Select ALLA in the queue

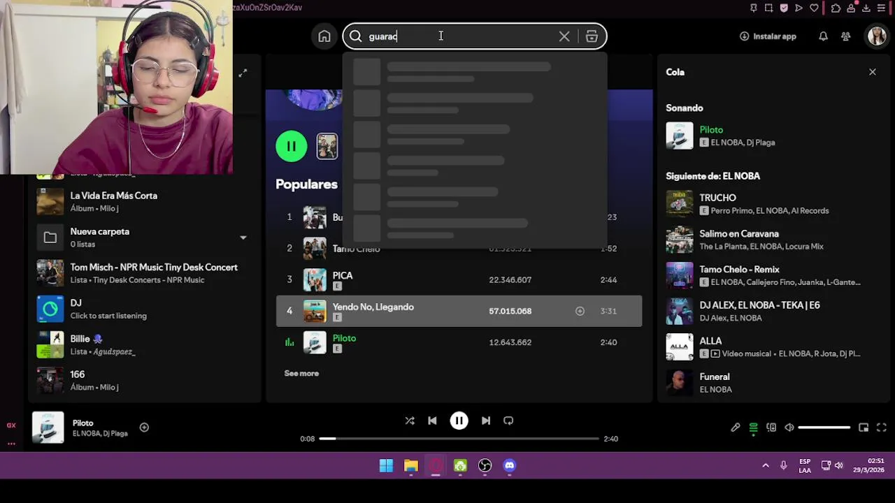coord(773,347)
